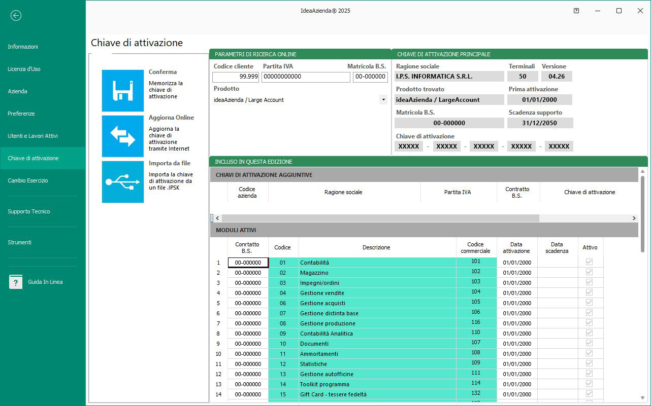Toggle Attivo checkbox for Contabilità Analitica
The image size is (651, 406).
pos(589,333)
